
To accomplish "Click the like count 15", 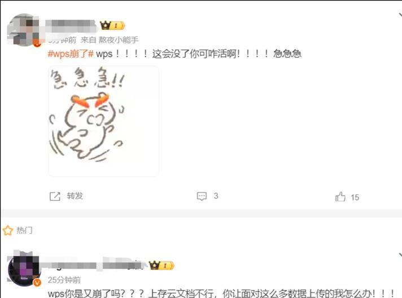I will point(355,198).
